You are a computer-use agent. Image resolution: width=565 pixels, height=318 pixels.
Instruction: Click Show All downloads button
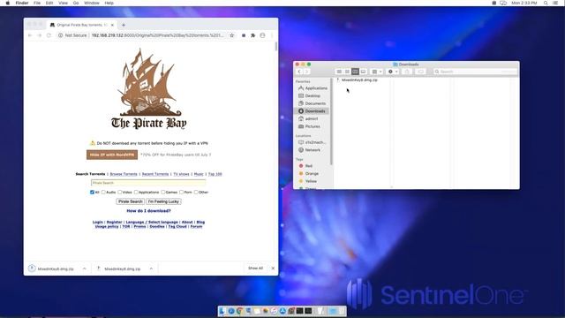pos(255,269)
